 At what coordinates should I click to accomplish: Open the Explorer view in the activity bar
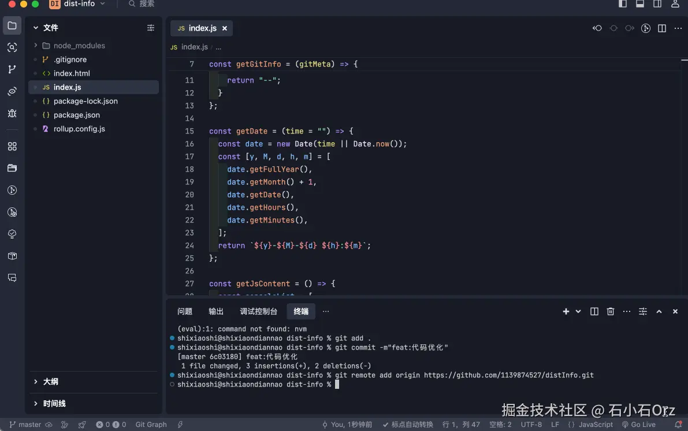point(12,25)
